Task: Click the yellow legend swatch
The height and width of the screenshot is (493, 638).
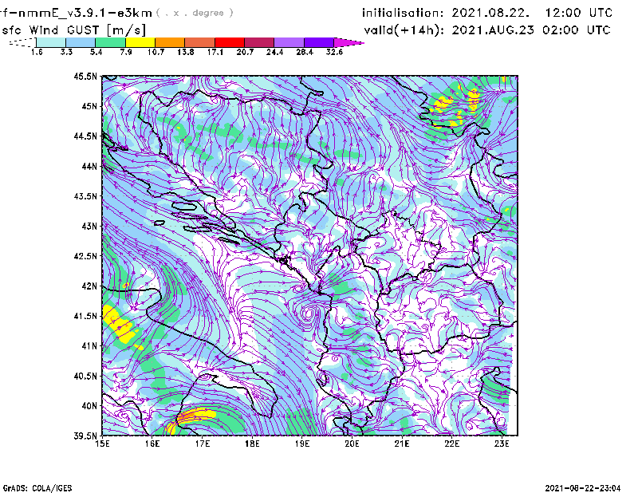Action: click(x=140, y=42)
